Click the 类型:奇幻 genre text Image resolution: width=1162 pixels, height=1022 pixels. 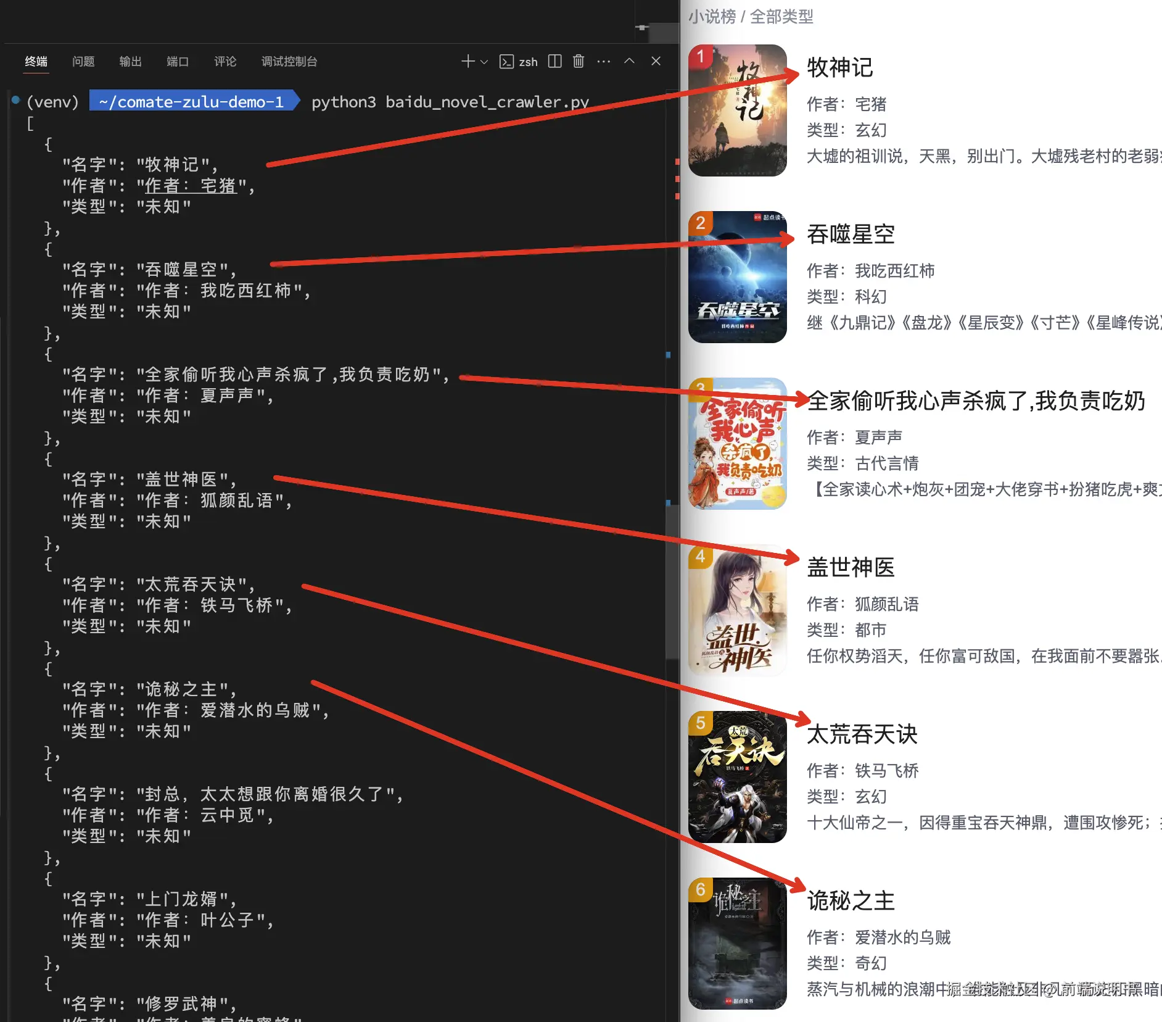click(847, 963)
